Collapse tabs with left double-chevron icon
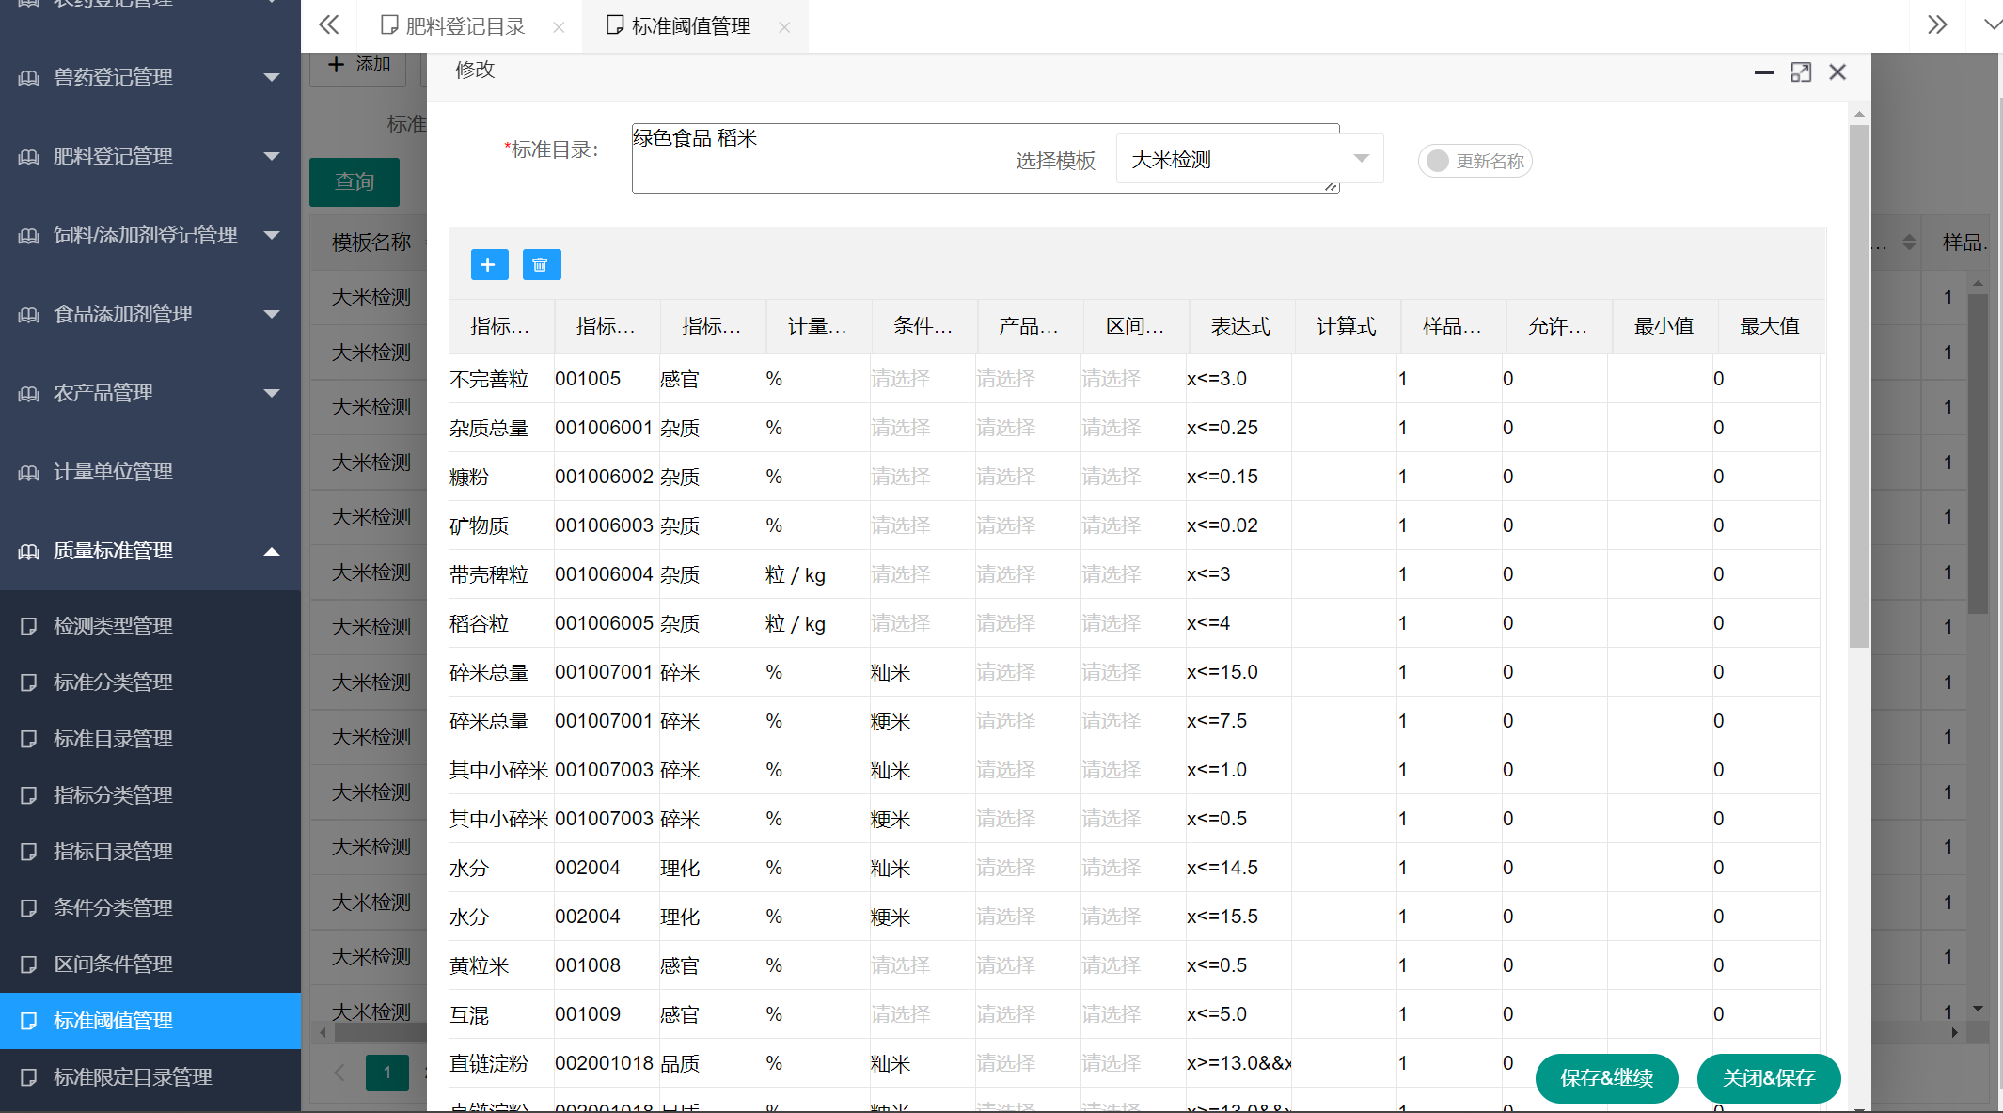2003x1113 pixels. tap(328, 25)
